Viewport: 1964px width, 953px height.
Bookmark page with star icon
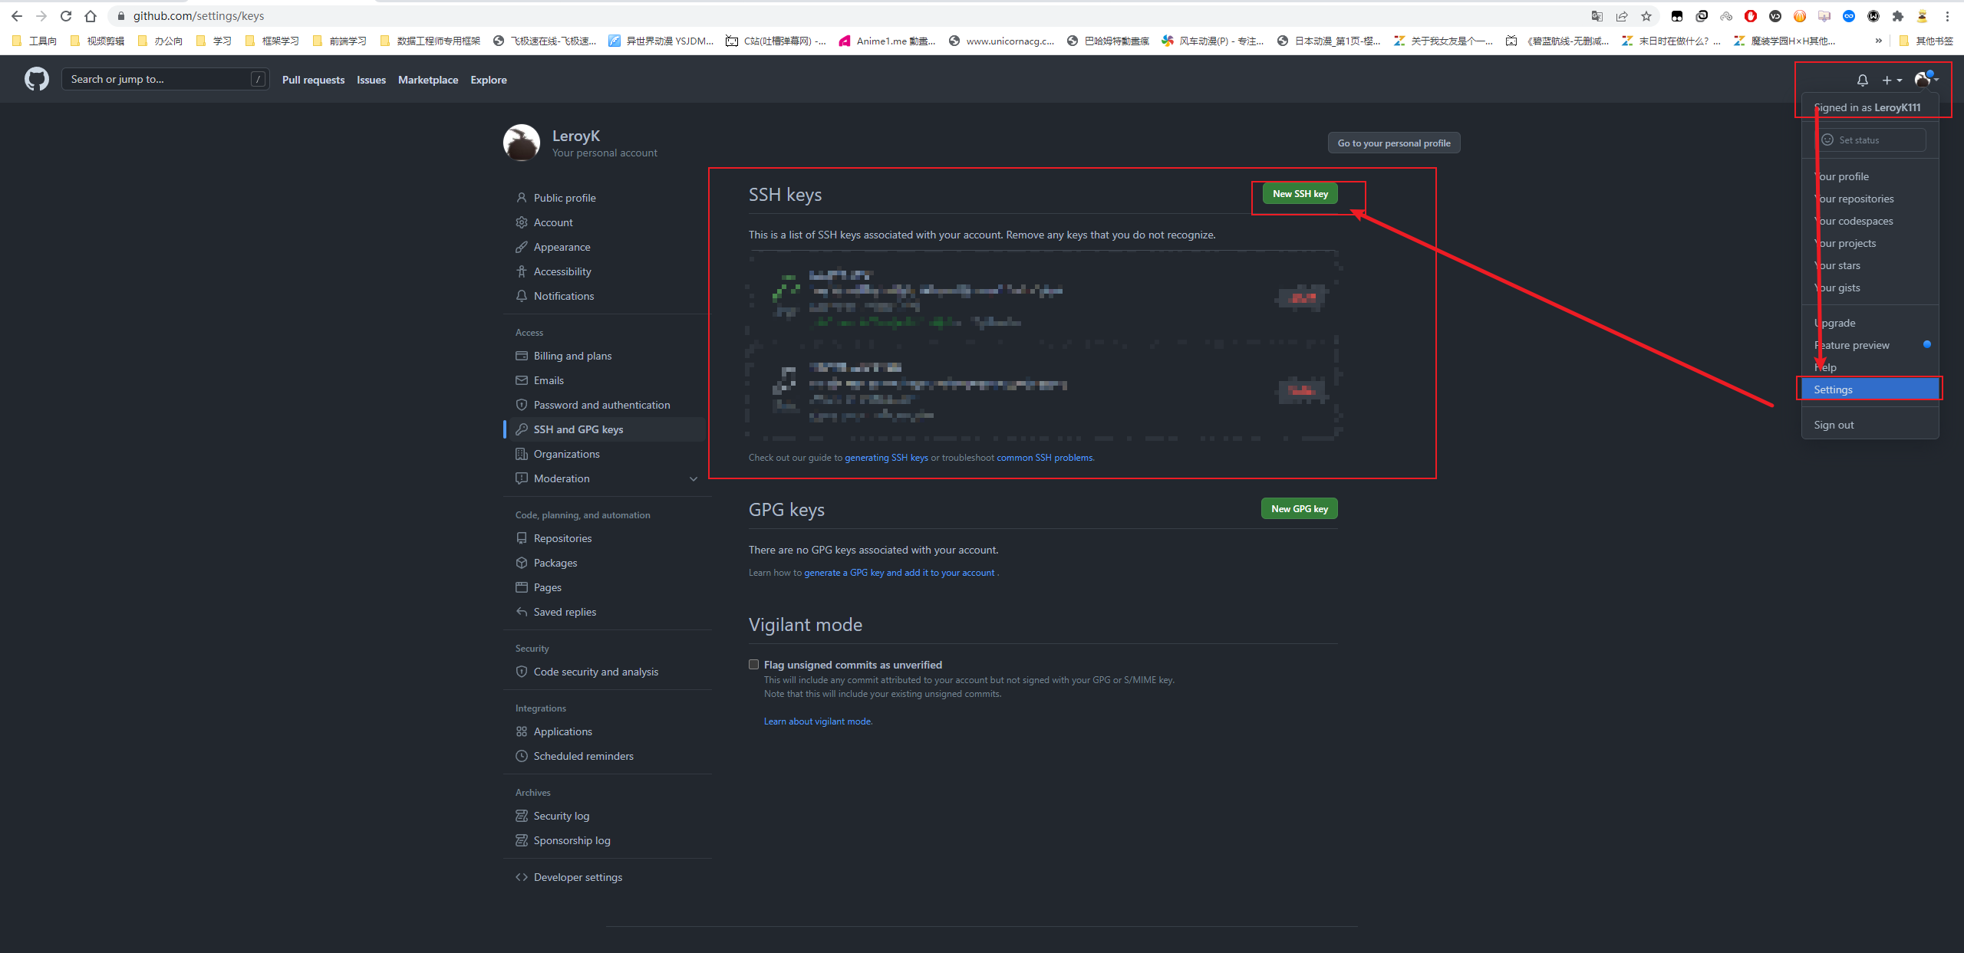[1646, 16]
